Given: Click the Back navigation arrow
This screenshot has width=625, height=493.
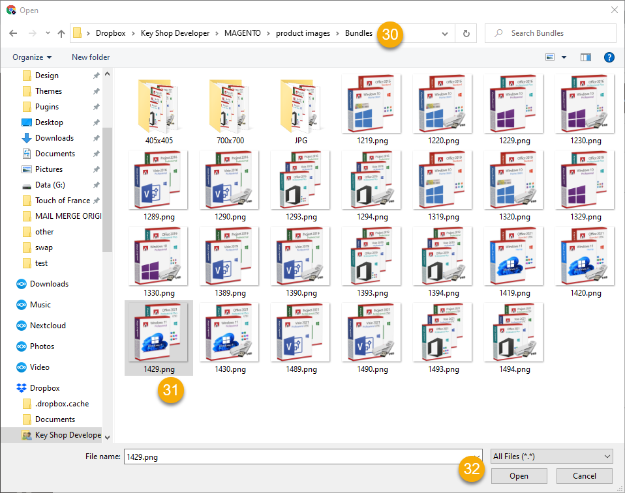Looking at the screenshot, I should point(13,33).
